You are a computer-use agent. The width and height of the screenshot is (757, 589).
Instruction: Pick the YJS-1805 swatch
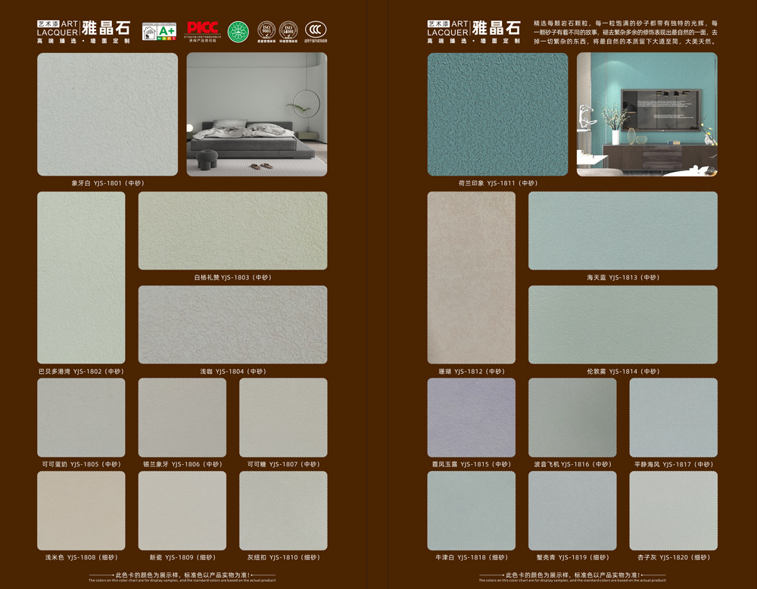[81, 418]
